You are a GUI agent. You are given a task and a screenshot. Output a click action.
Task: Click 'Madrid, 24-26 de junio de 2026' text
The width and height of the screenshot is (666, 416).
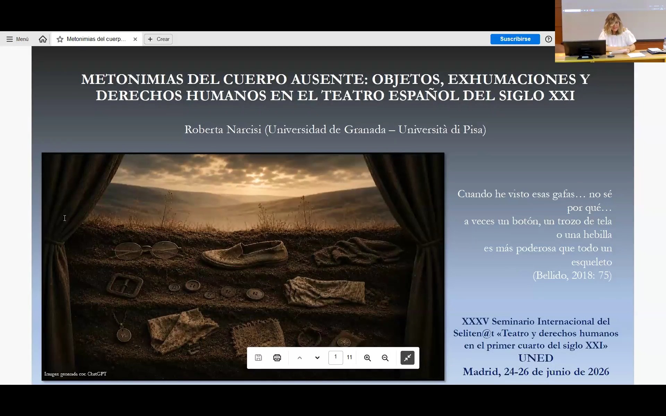point(536,372)
